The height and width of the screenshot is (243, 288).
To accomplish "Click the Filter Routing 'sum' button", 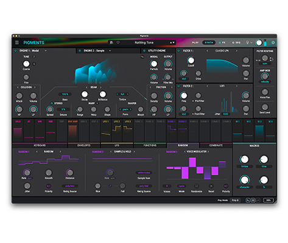I will coord(265,64).
